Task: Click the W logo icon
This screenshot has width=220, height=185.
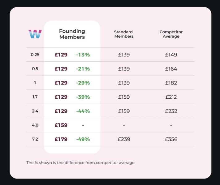Action: tap(35, 34)
